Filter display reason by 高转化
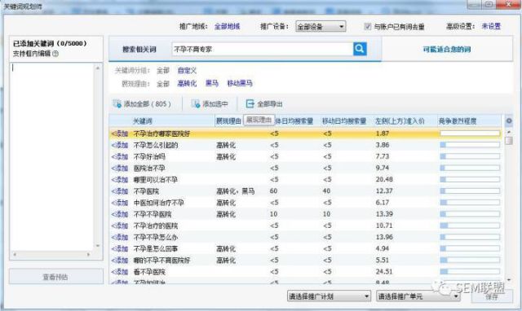Image resolution: width=522 pixels, height=311 pixels. pos(187,83)
